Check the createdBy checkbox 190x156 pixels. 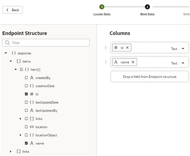26,78
